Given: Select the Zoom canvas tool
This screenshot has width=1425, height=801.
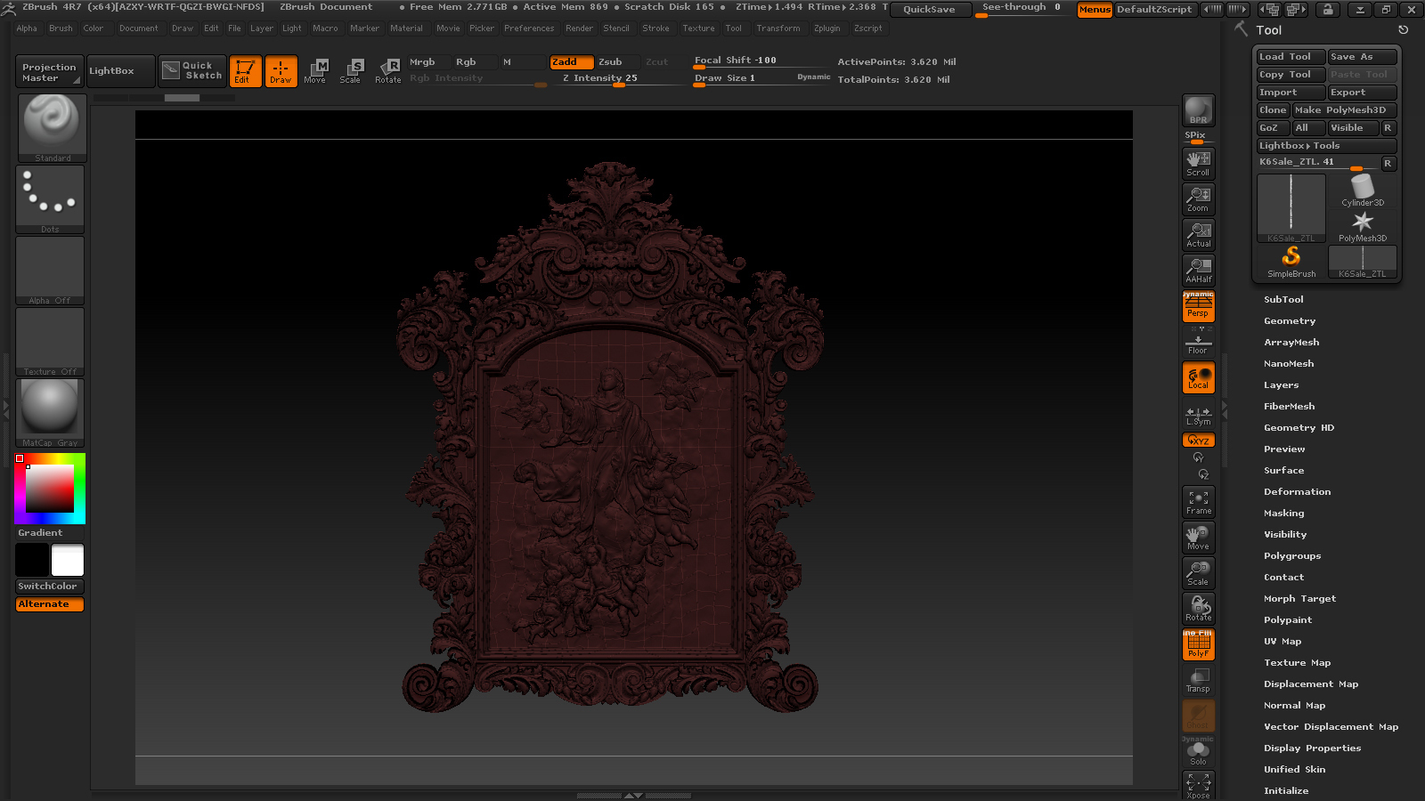Looking at the screenshot, I should [1198, 198].
